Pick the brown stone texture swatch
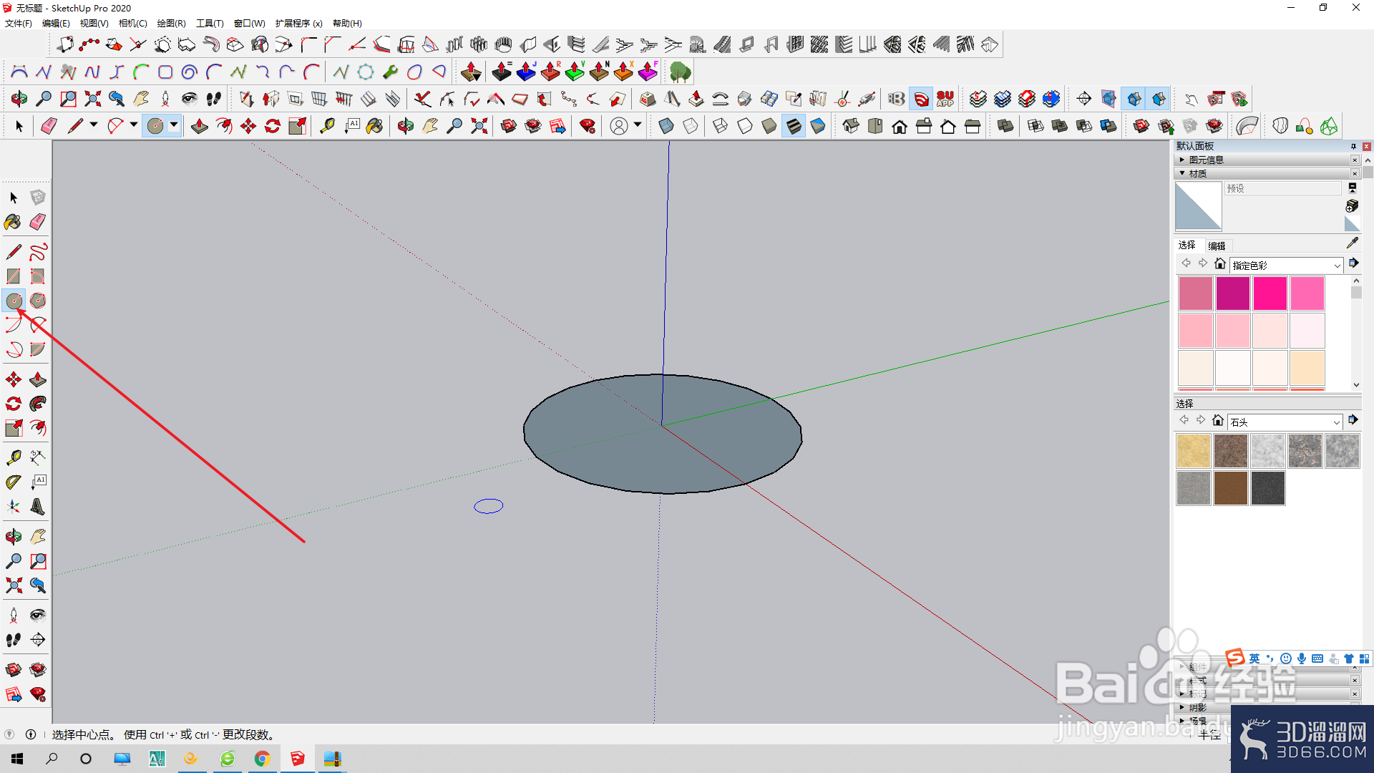Image resolution: width=1374 pixels, height=773 pixels. [1231, 488]
